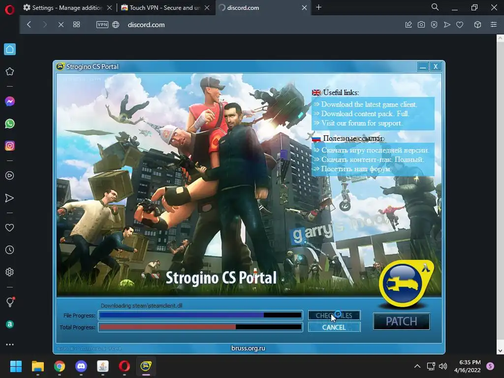This screenshot has height=378, width=504.
Task: Click the edit-page icon in address bar
Action: [x=409, y=25]
